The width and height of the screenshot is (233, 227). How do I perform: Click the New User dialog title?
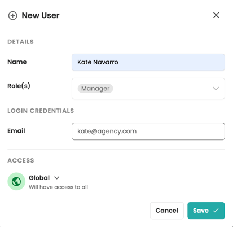[41, 15]
